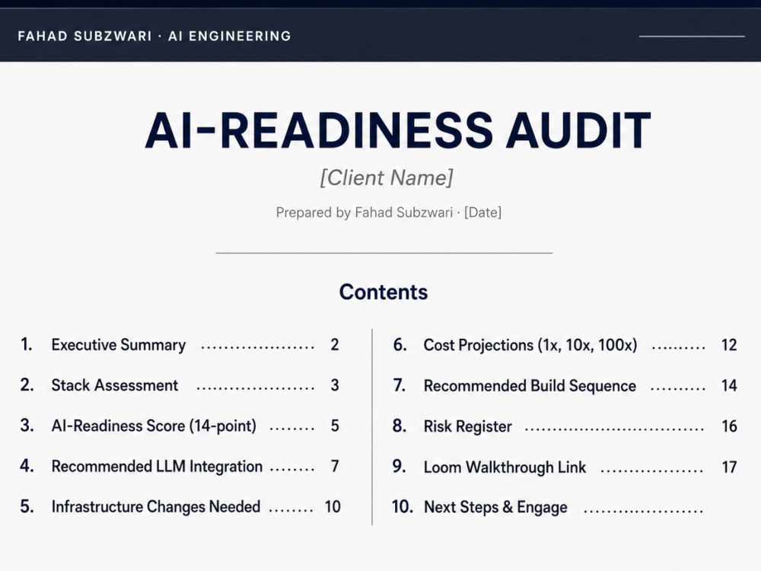Click page number 2 for Executive Summary

point(334,345)
